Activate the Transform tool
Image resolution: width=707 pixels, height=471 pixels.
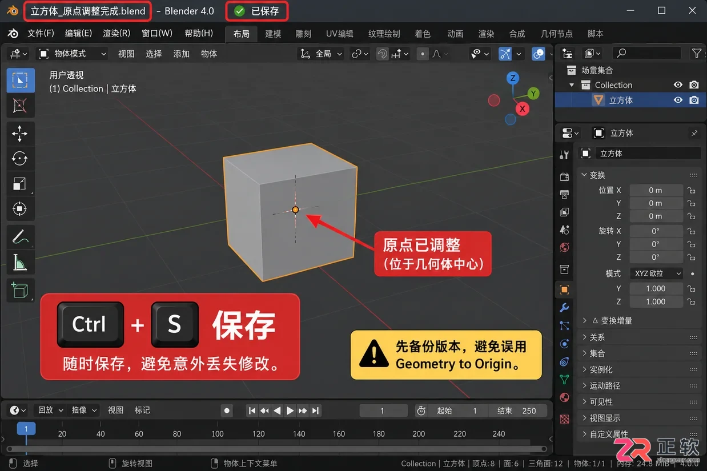click(x=21, y=209)
